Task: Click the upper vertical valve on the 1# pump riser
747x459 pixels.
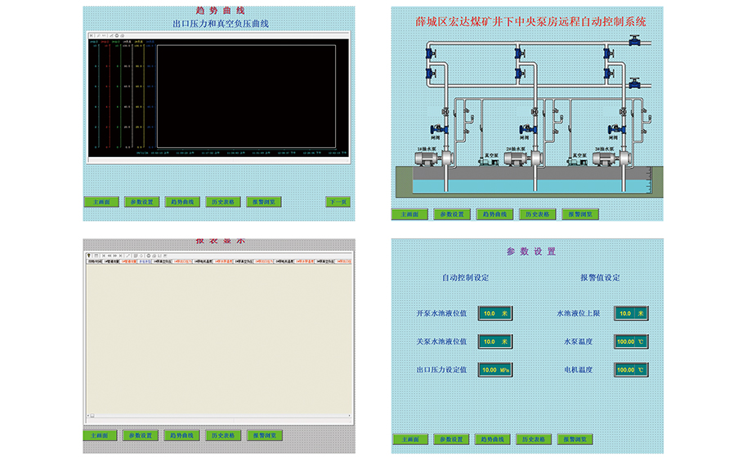Action: coord(431,53)
